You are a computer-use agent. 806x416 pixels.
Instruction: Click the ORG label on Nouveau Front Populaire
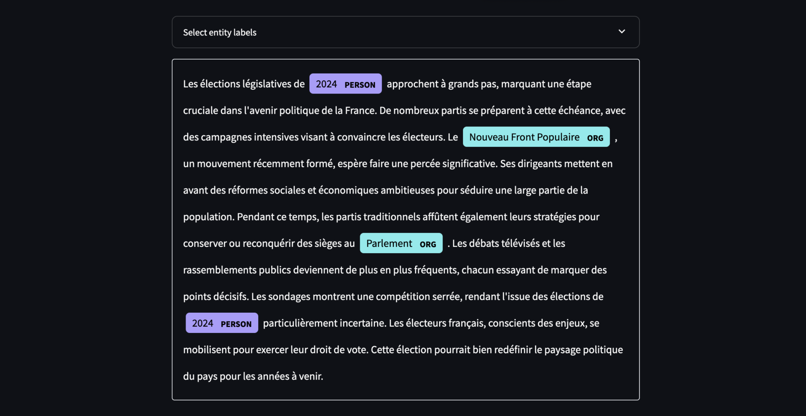(596, 137)
